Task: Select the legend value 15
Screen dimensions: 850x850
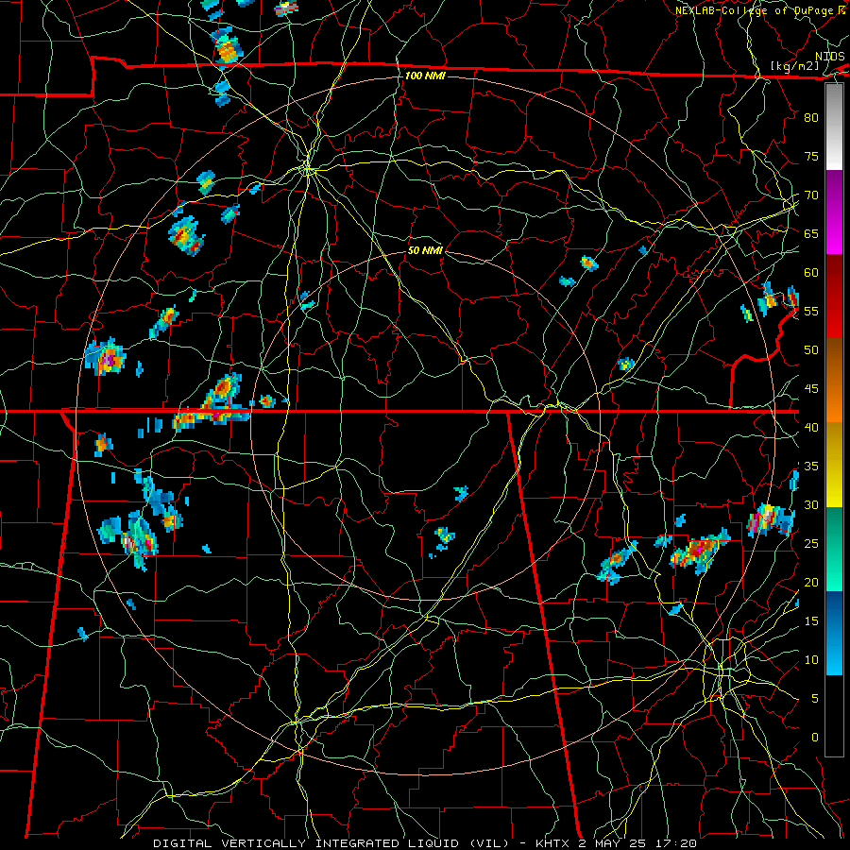Action: 811,621
